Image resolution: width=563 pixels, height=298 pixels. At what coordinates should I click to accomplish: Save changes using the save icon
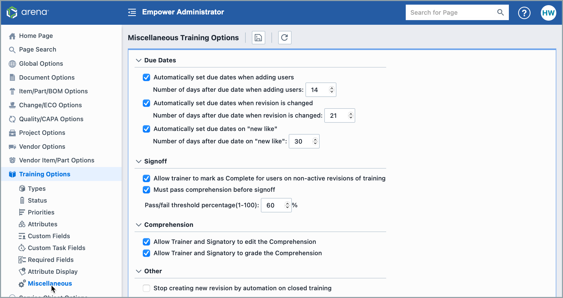258,38
